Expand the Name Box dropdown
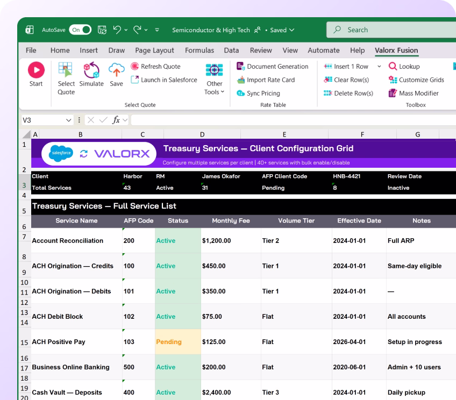 point(69,120)
